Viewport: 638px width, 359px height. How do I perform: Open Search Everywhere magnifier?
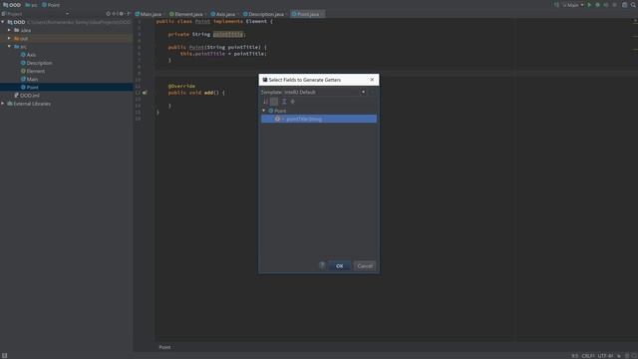tap(633, 5)
